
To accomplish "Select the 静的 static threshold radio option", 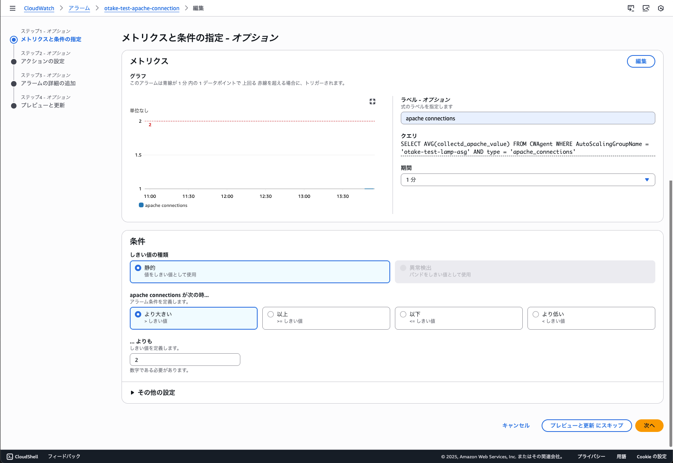I will pos(138,268).
